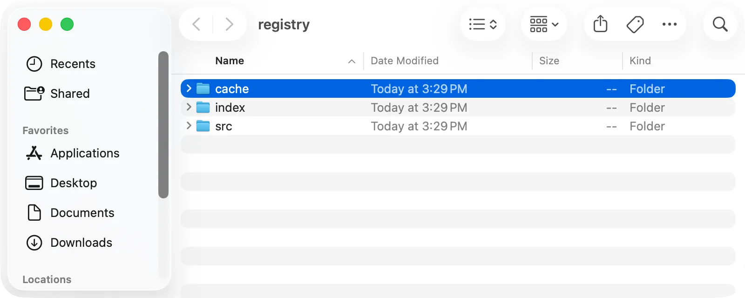745x298 pixels.
Task: Expand the src folder disclosure arrow
Action: [x=189, y=126]
